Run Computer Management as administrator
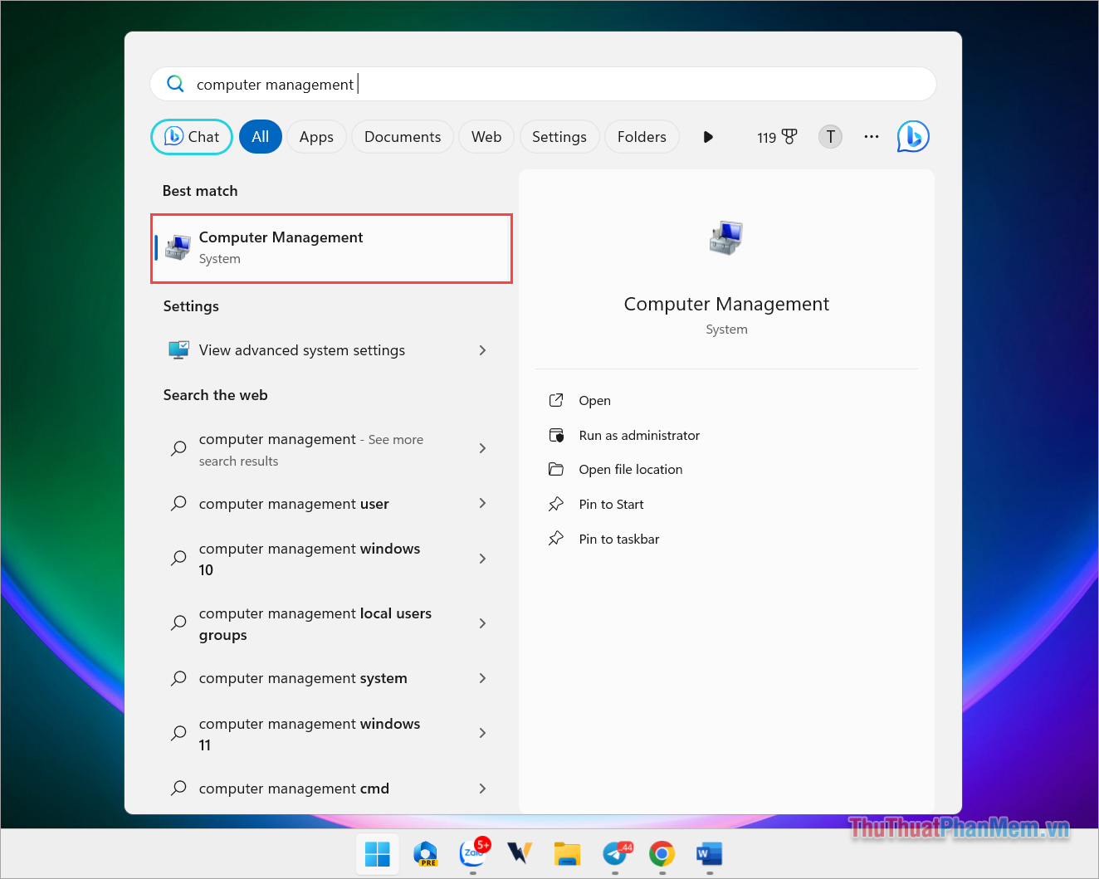The image size is (1099, 879). click(639, 435)
